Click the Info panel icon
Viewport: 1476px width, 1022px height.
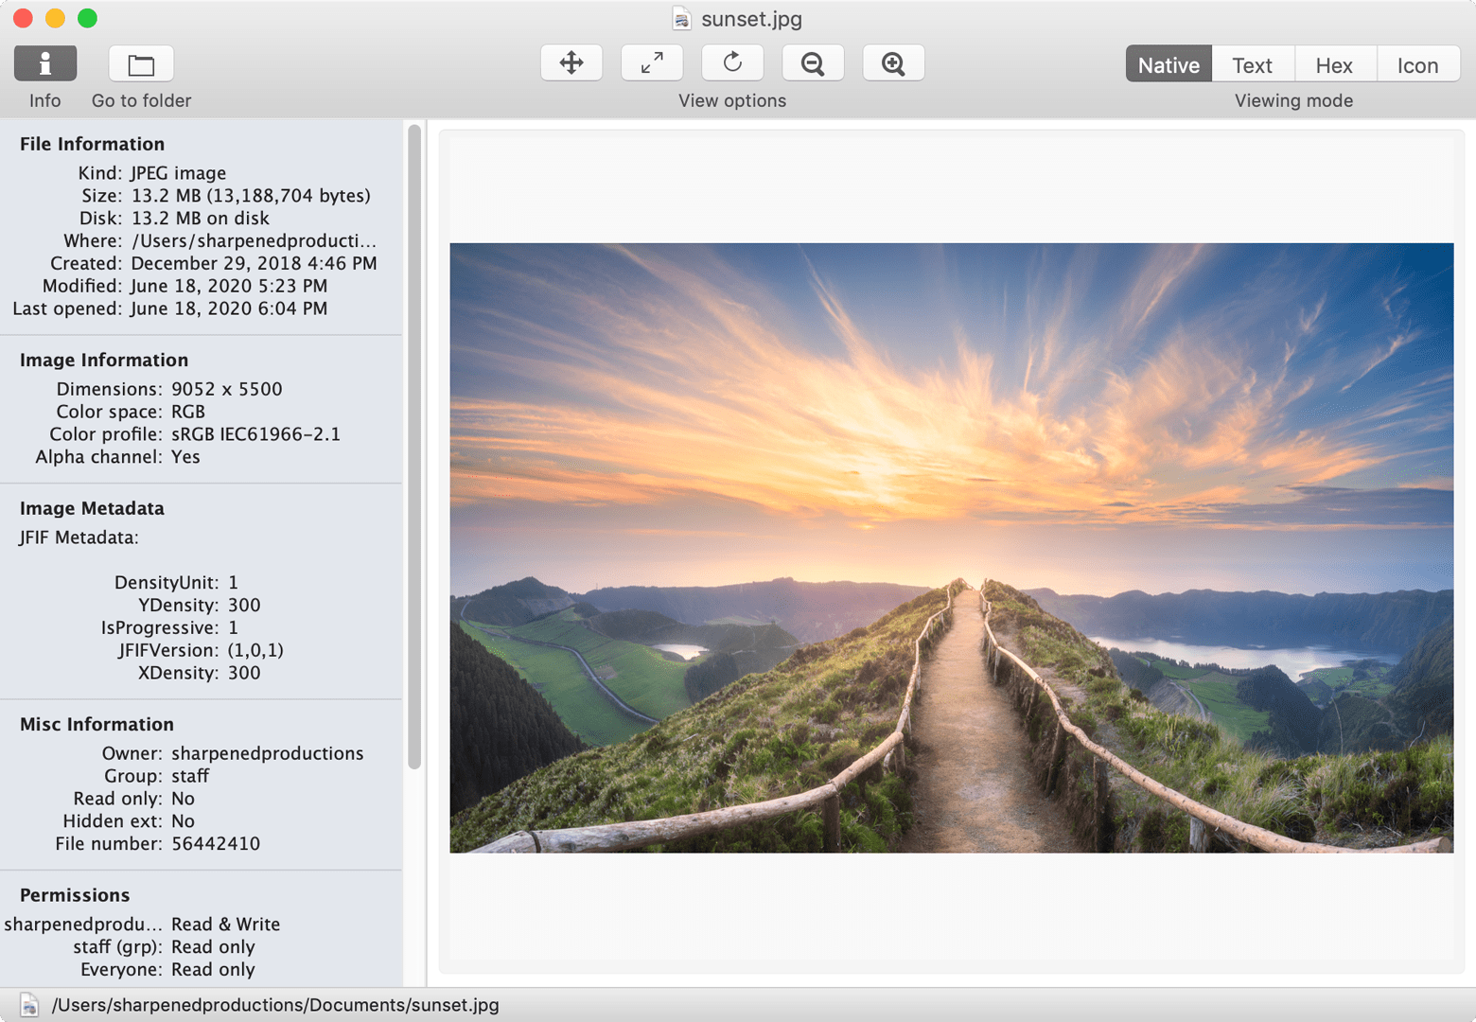pos(44,62)
